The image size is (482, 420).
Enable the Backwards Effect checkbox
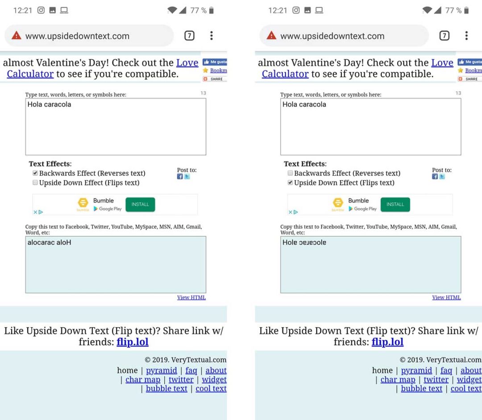pyautogui.click(x=290, y=173)
